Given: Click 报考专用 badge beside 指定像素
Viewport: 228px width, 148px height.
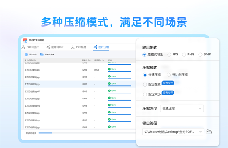Looking at the screenshot, I should tap(168, 83).
